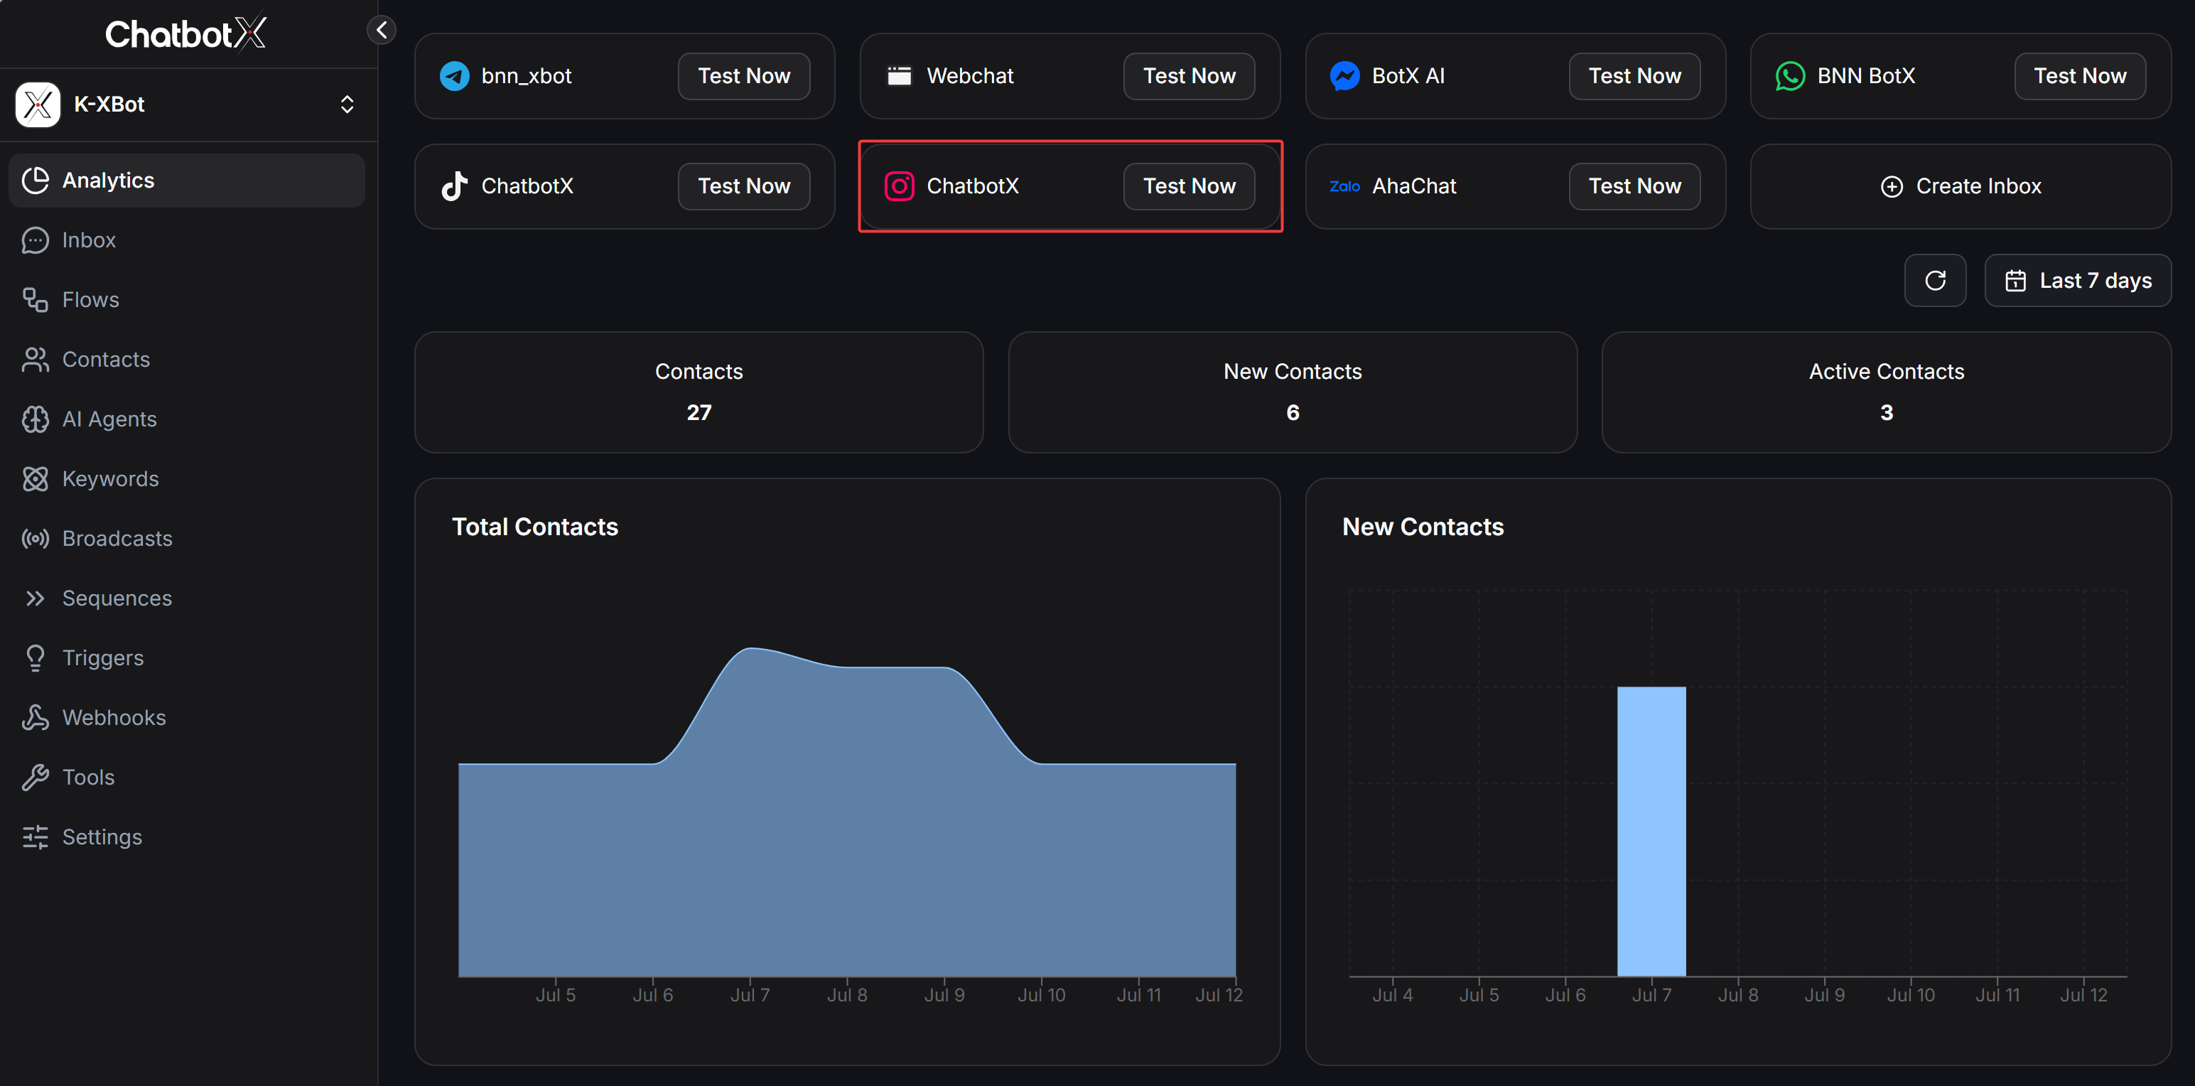The height and width of the screenshot is (1086, 2195).
Task: Click the Active Contacts 3 stat card
Action: coord(1887,392)
